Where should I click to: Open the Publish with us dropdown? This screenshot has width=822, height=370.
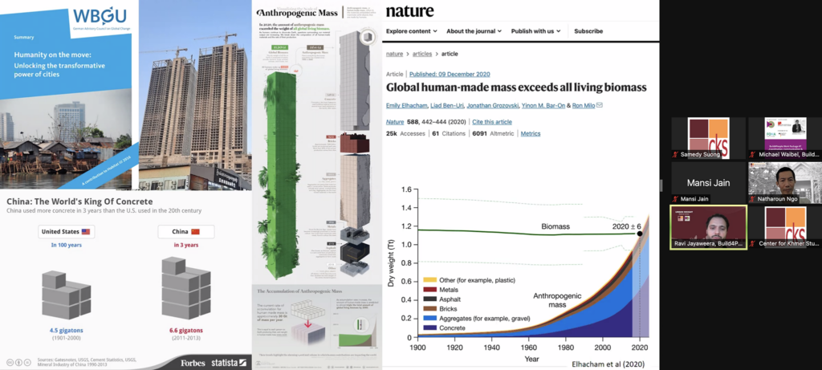[535, 31]
